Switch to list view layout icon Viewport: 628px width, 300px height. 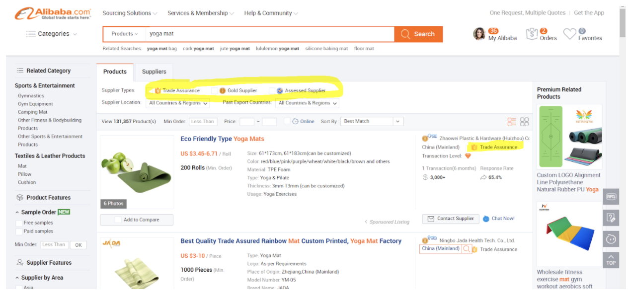[x=512, y=122]
